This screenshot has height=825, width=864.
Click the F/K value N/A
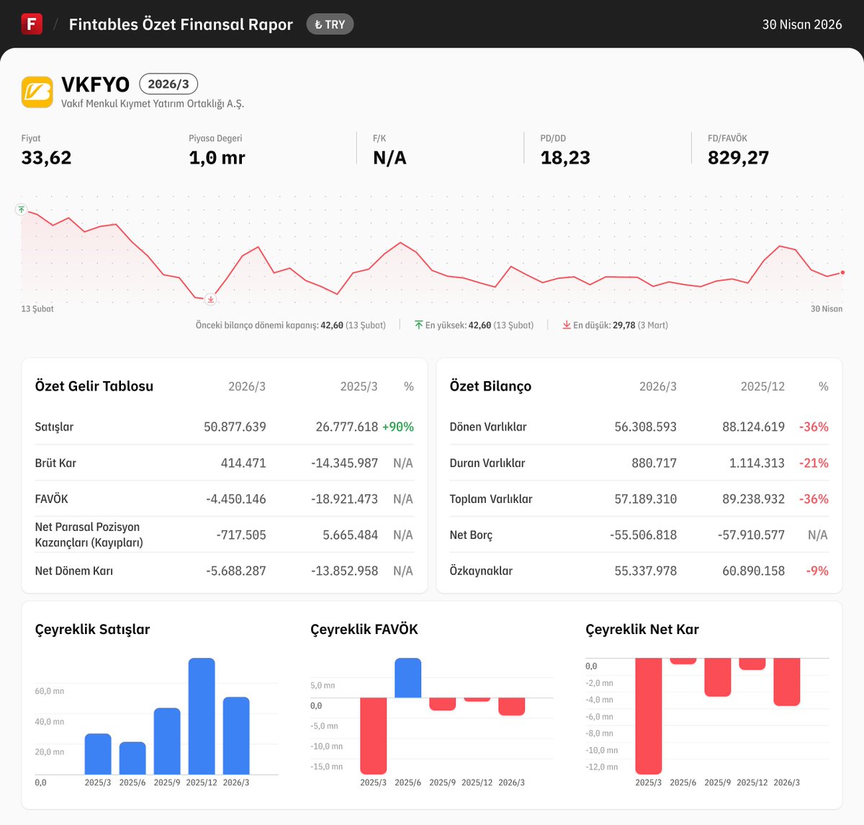click(390, 158)
